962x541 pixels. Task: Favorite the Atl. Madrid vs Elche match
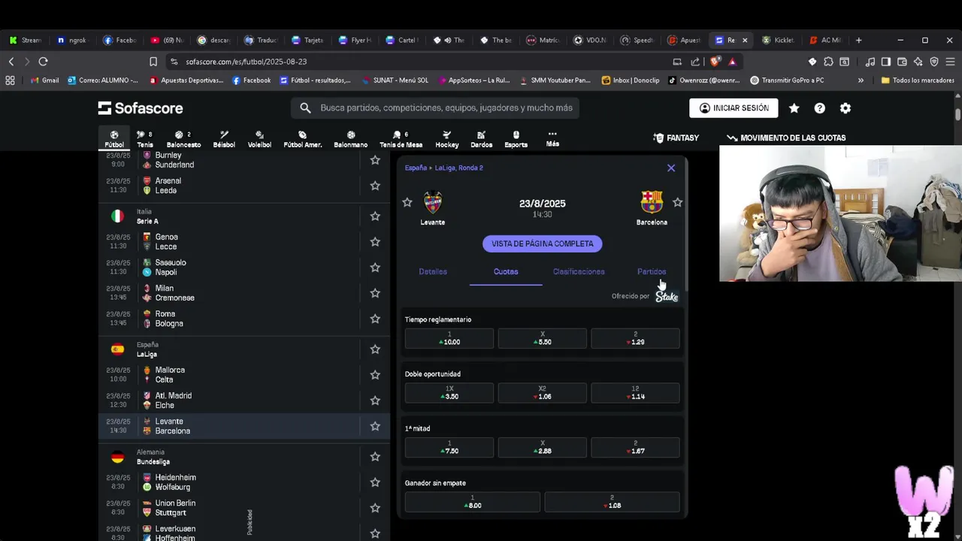375,400
